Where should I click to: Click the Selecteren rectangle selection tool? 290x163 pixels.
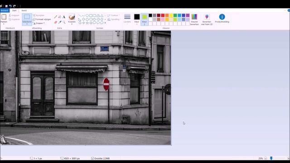pos(27,17)
